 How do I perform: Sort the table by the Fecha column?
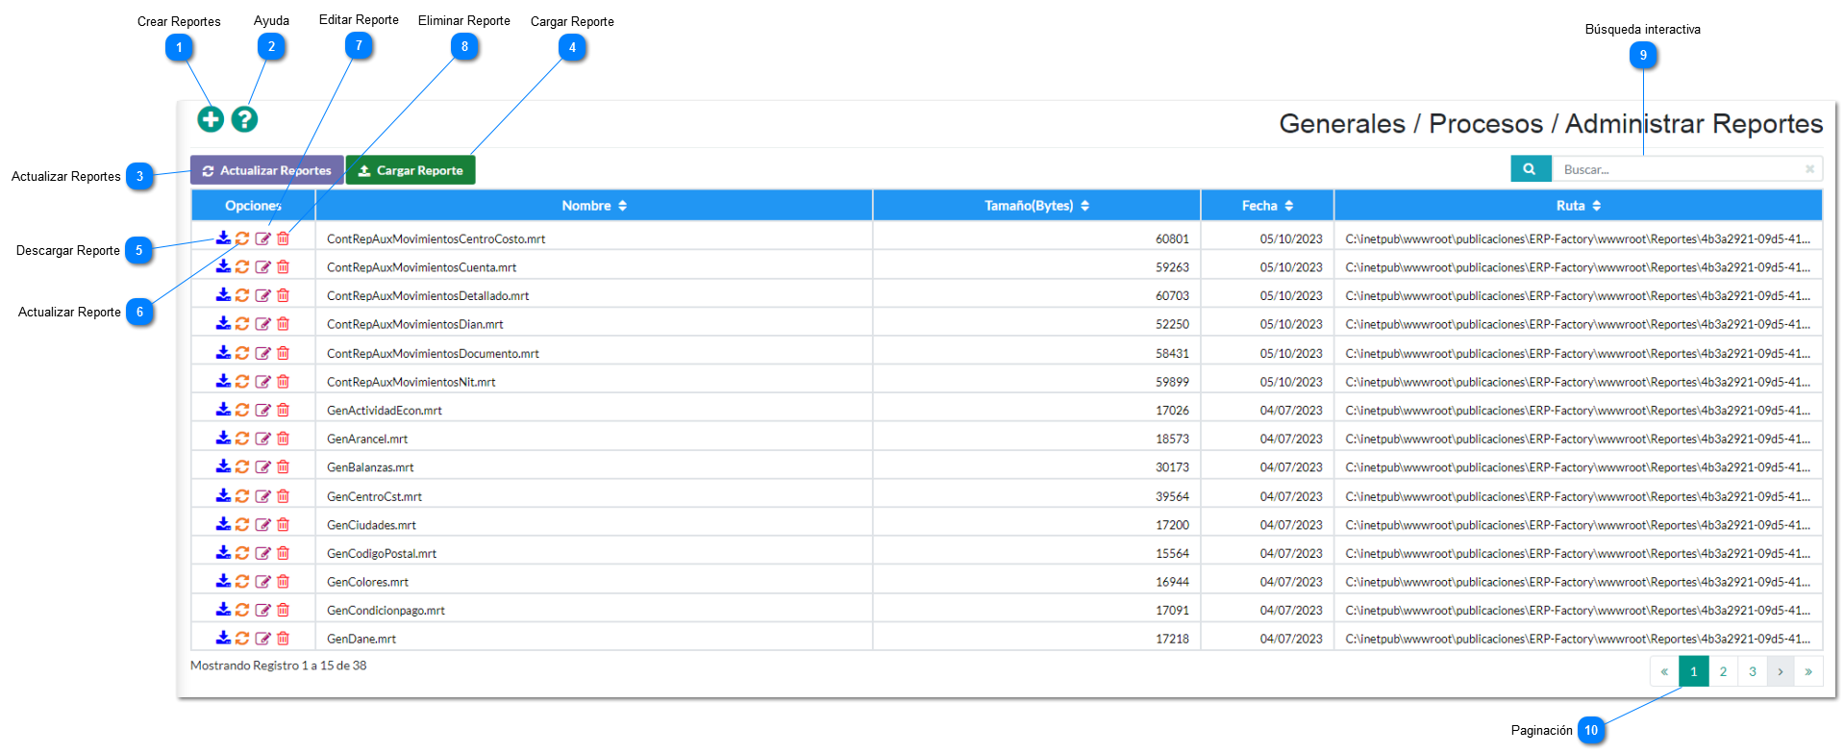coord(1267,206)
